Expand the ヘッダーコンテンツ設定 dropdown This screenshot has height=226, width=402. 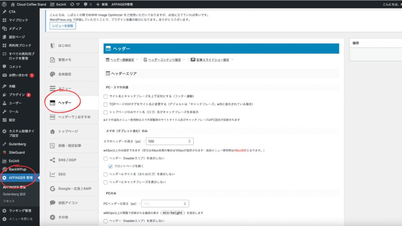point(164,60)
